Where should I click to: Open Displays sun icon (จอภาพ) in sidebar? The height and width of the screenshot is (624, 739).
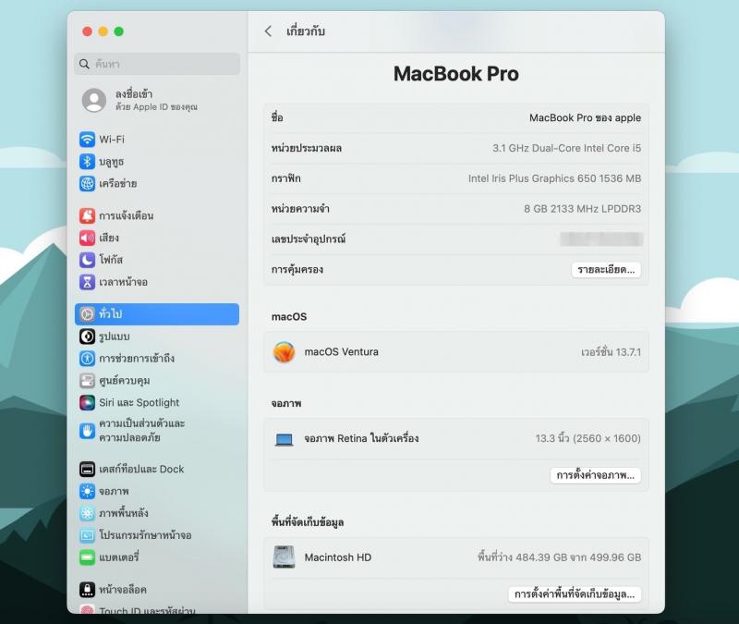[87, 492]
